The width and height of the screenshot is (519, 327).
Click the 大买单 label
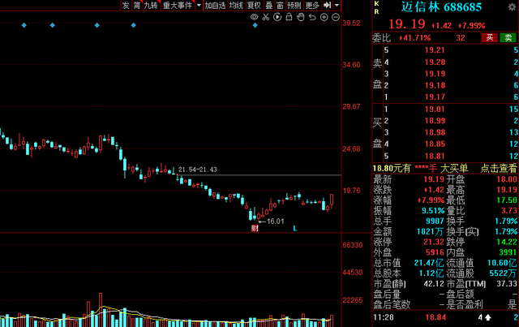pyautogui.click(x=454, y=168)
